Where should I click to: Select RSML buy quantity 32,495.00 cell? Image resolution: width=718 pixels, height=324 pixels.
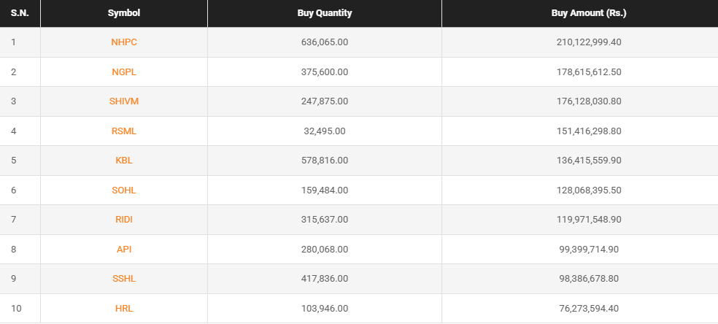[325, 131]
